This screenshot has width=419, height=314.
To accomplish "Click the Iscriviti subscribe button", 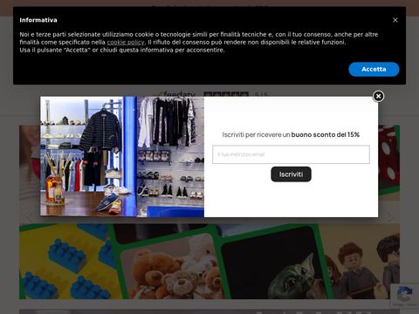I will (x=291, y=174).
